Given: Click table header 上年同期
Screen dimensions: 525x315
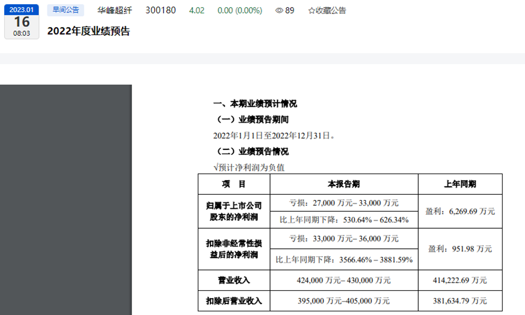Looking at the screenshot, I should tap(460, 184).
